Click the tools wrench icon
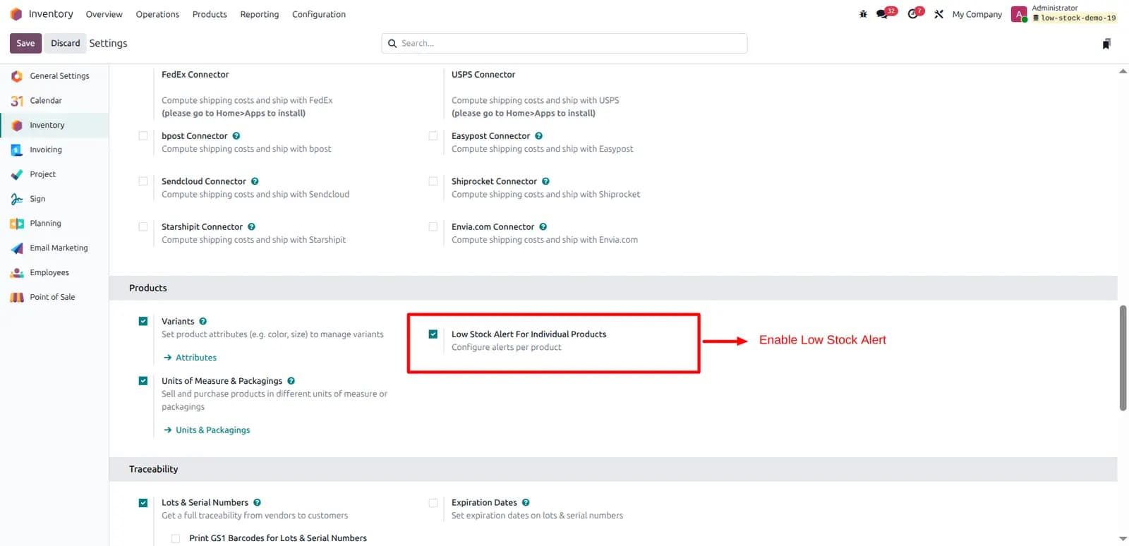 pos(938,14)
